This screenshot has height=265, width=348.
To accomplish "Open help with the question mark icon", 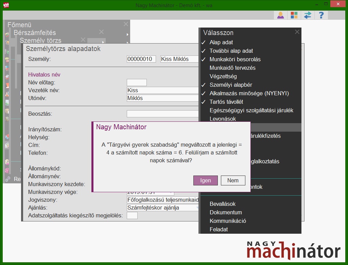I will 321,15.
